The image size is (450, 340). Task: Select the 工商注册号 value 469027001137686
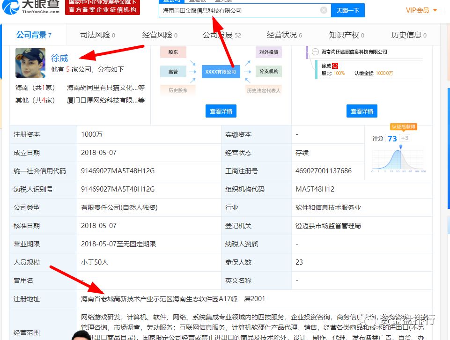point(324,171)
